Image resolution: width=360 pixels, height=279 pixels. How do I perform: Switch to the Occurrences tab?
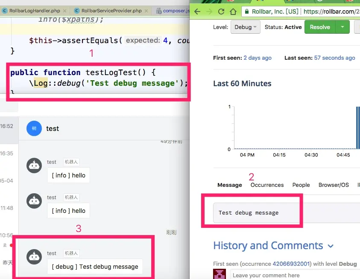coord(267,185)
